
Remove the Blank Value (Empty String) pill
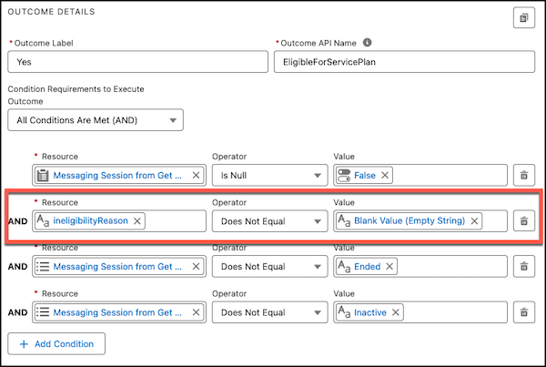(x=474, y=221)
